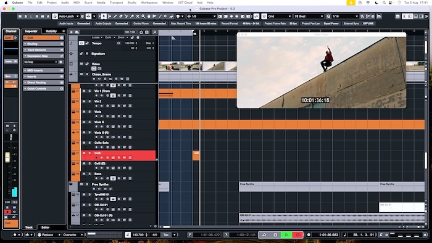Image resolution: width=432 pixels, height=243 pixels.
Task: Toggle global Read automation R button
Action: pyautogui.click(x=36, y=16)
